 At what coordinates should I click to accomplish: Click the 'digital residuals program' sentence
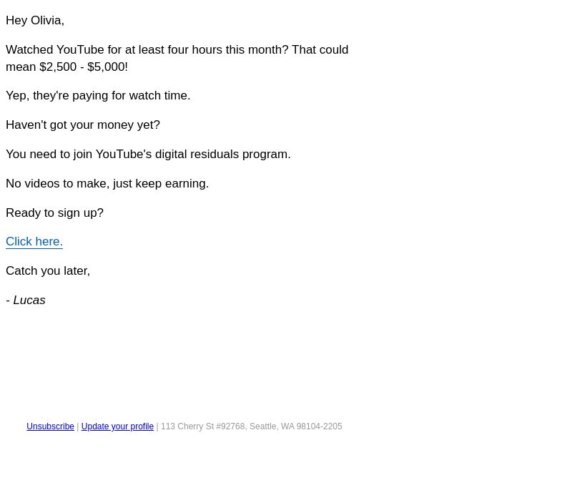pyautogui.click(x=148, y=154)
